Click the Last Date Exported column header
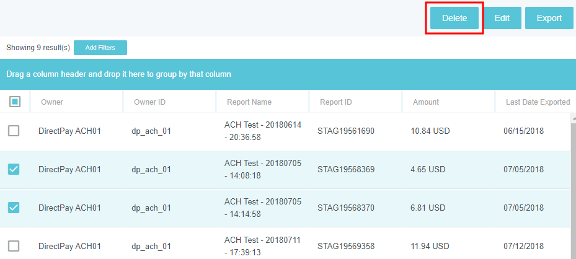The image size is (576, 259). pos(538,102)
